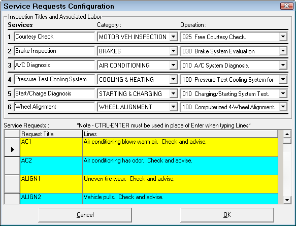Expand Operation dropdown for Free Courtesy Check
The width and height of the screenshot is (296, 226).
(x=283, y=37)
